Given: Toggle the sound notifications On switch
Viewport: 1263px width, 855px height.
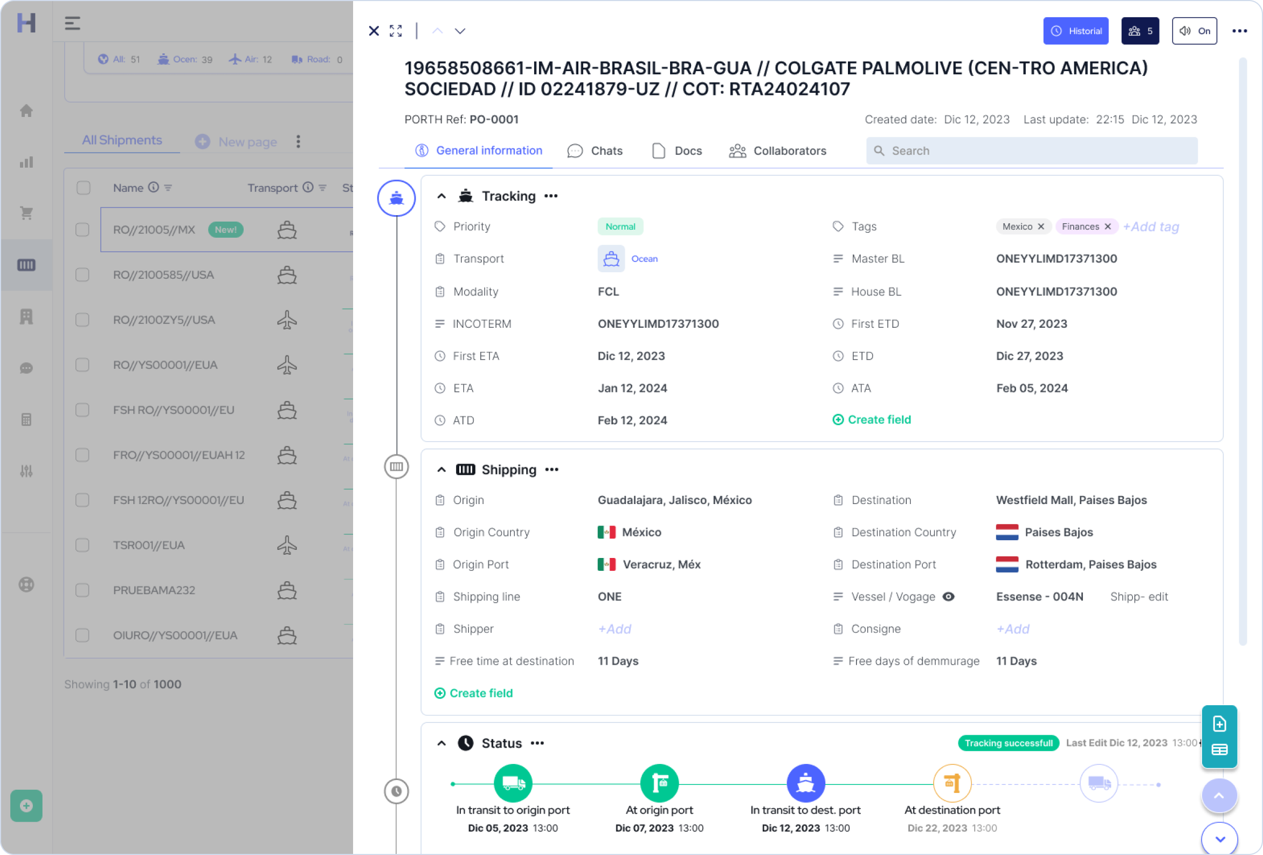Looking at the screenshot, I should [x=1195, y=31].
